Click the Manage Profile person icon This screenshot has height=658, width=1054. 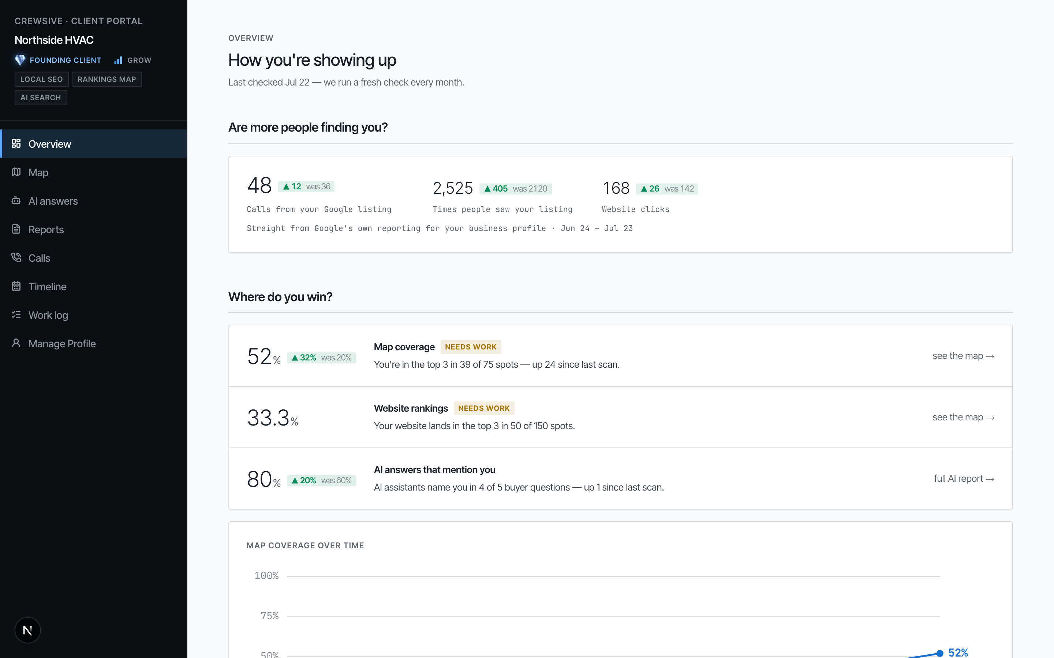tap(16, 343)
